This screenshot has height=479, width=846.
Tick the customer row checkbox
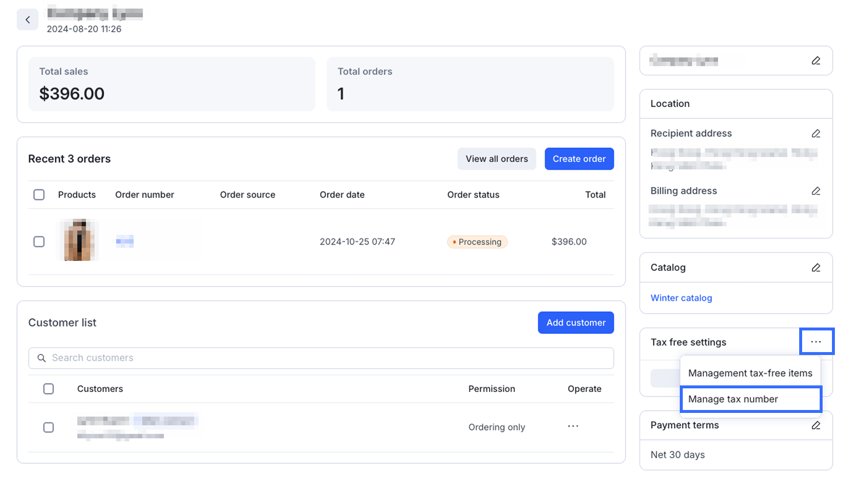coord(49,428)
